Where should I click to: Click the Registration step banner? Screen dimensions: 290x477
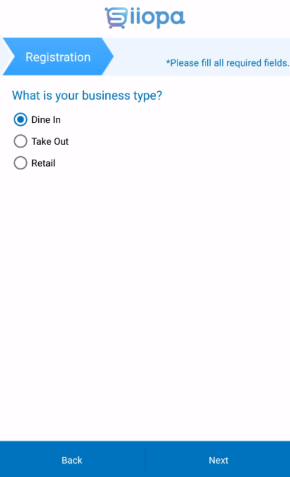click(x=57, y=56)
